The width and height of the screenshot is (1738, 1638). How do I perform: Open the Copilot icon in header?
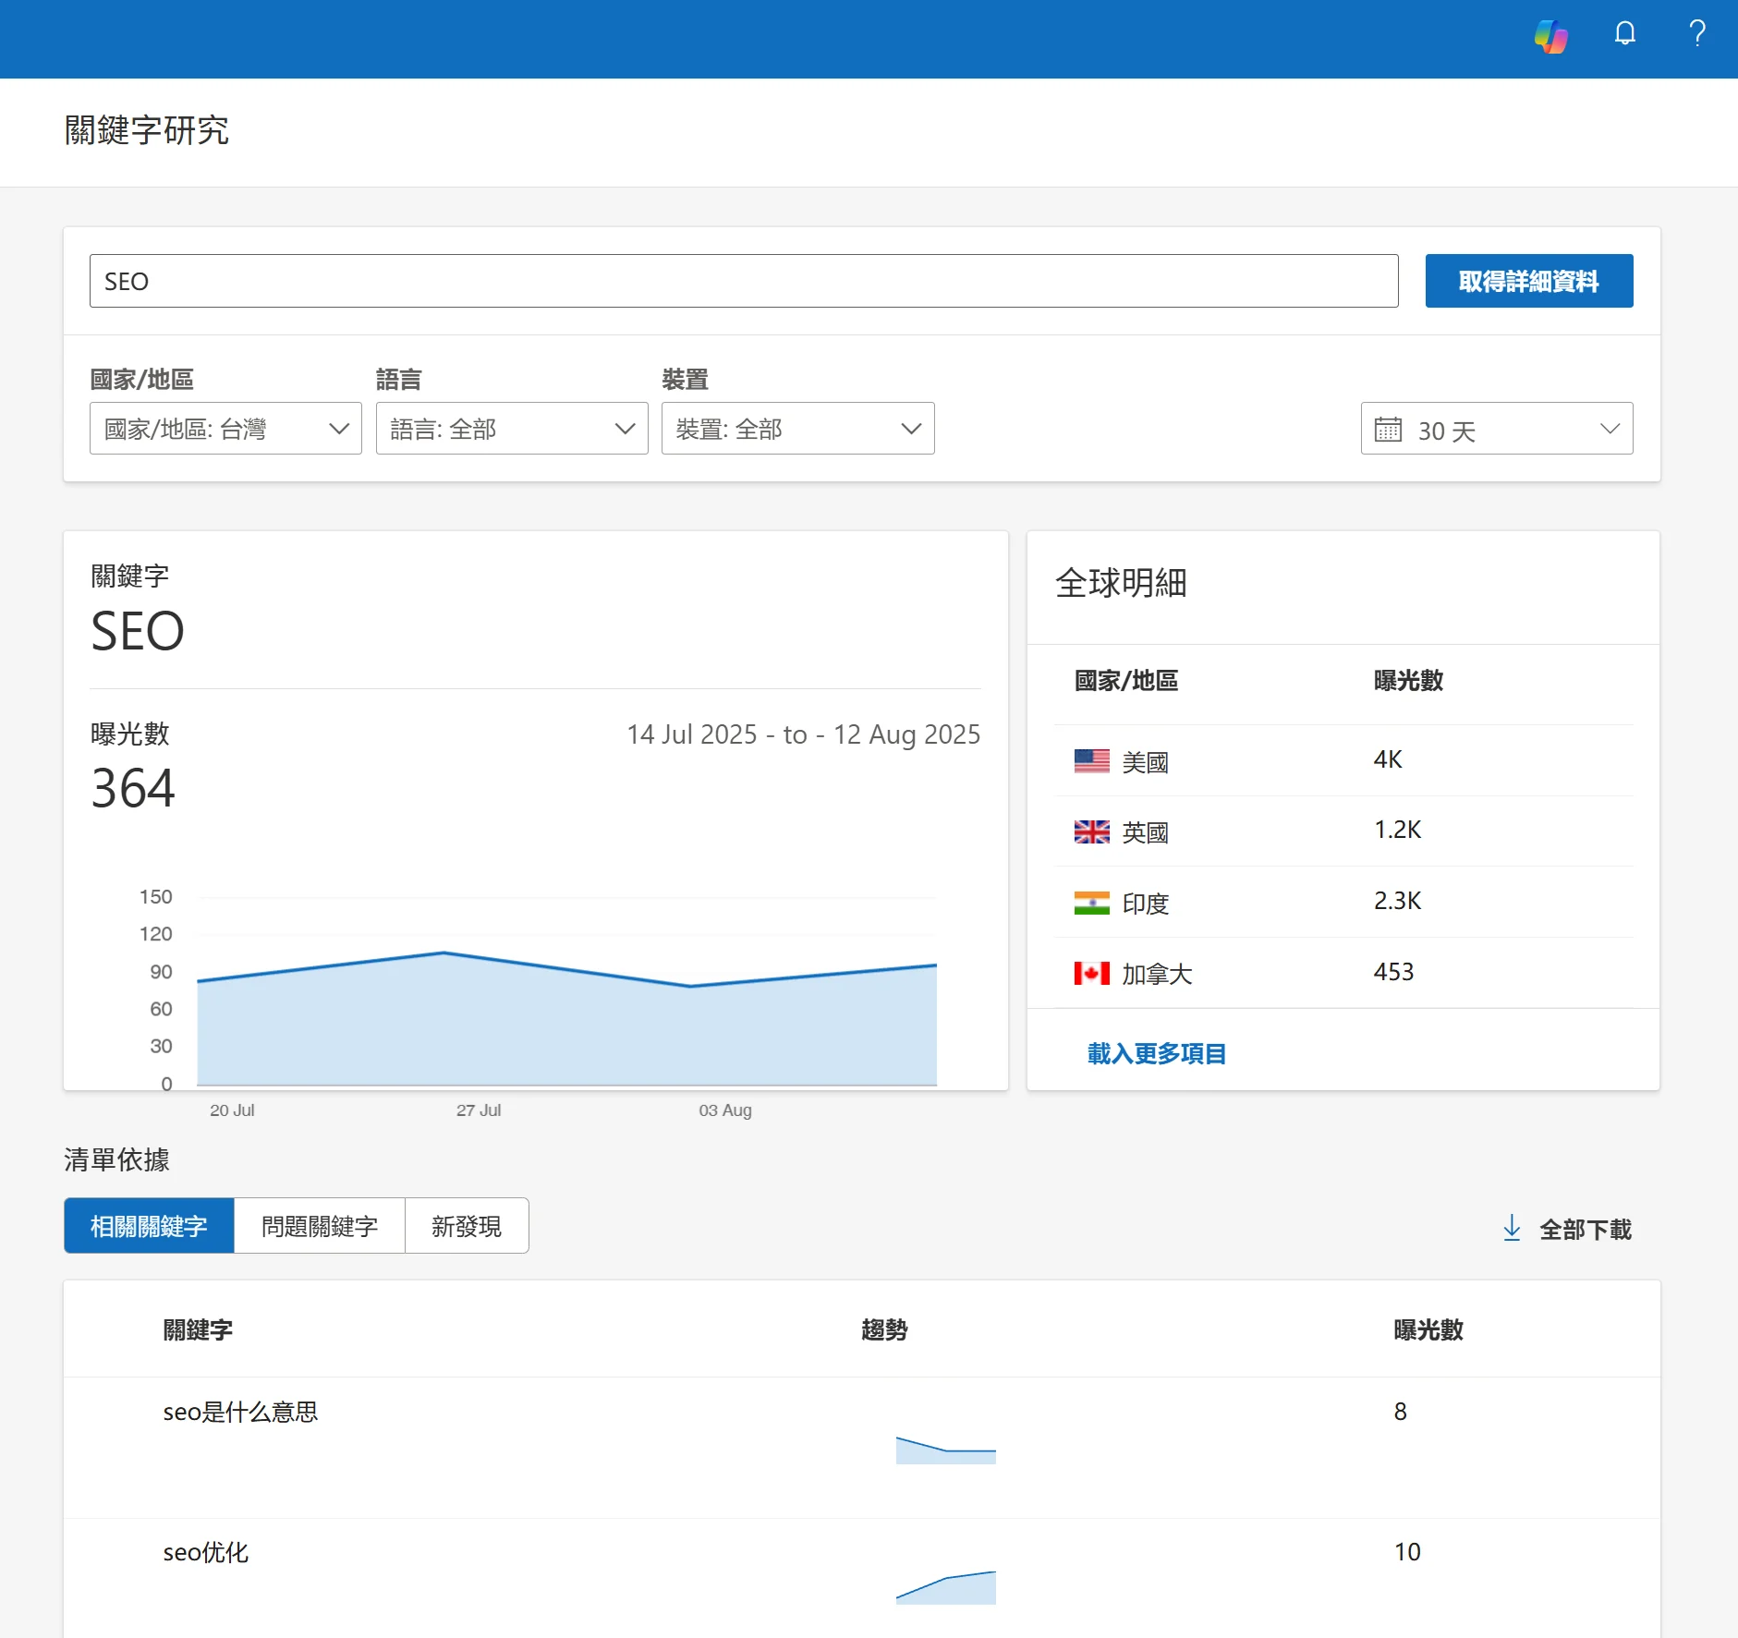1550,36
